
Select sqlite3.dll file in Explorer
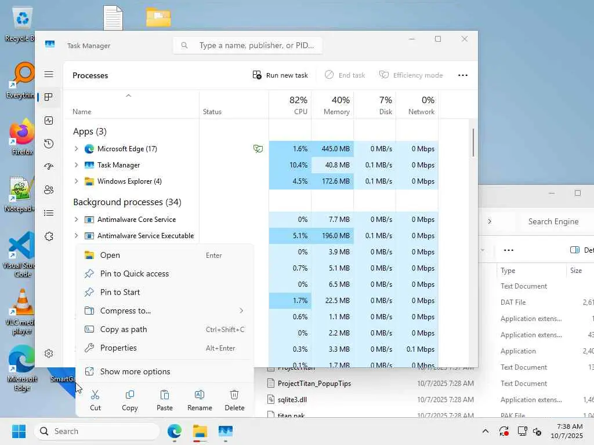292,400
